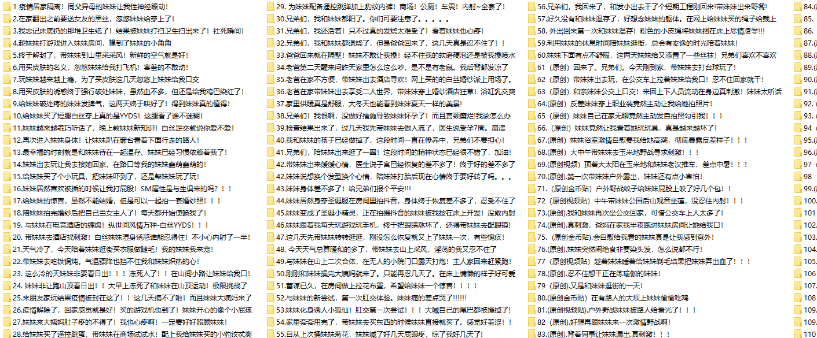Click the folder icon beside entry 48

click(x=270, y=249)
